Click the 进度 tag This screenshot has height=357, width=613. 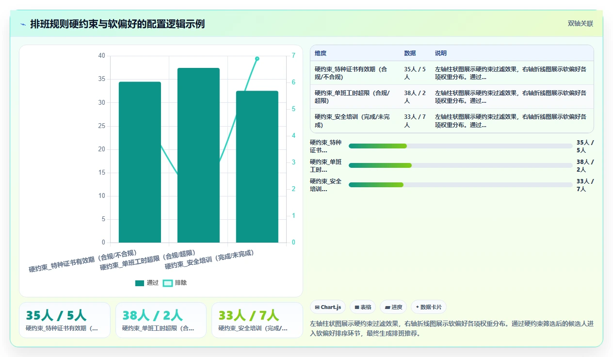[x=393, y=307]
